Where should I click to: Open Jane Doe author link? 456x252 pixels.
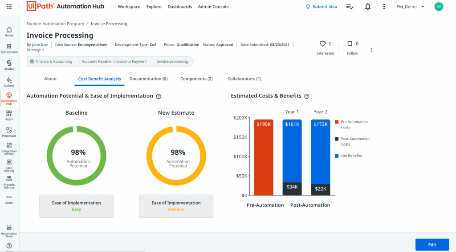click(x=40, y=45)
